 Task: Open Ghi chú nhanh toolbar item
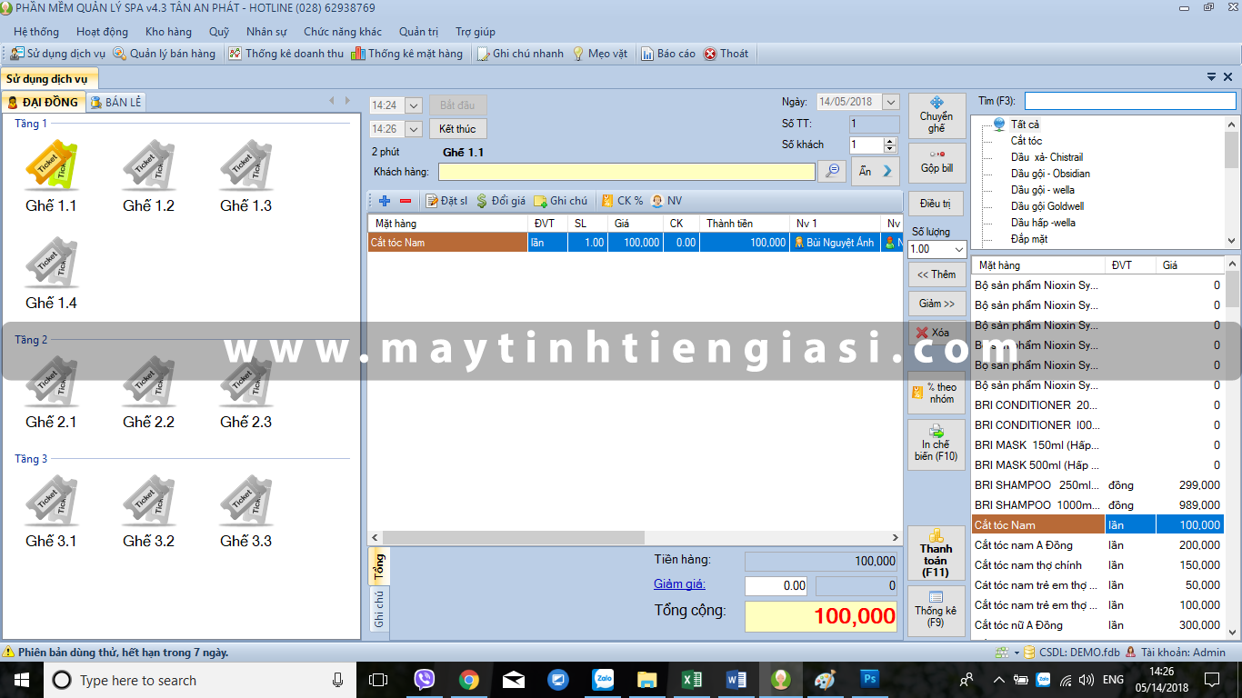[x=520, y=54]
